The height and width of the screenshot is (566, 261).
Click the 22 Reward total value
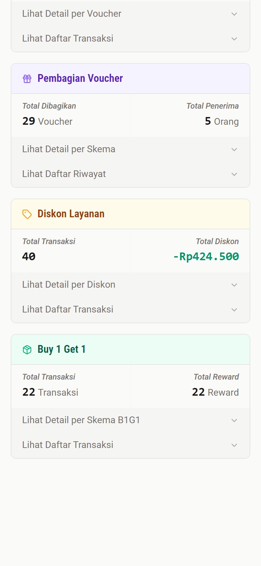tap(215, 392)
